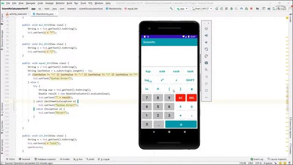Tap the sinh function key
Image resolution: width=293 pixels, height=165 pixels.
tap(162, 71)
